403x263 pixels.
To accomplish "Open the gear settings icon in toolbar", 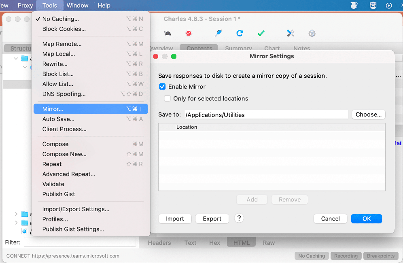I will 312,33.
